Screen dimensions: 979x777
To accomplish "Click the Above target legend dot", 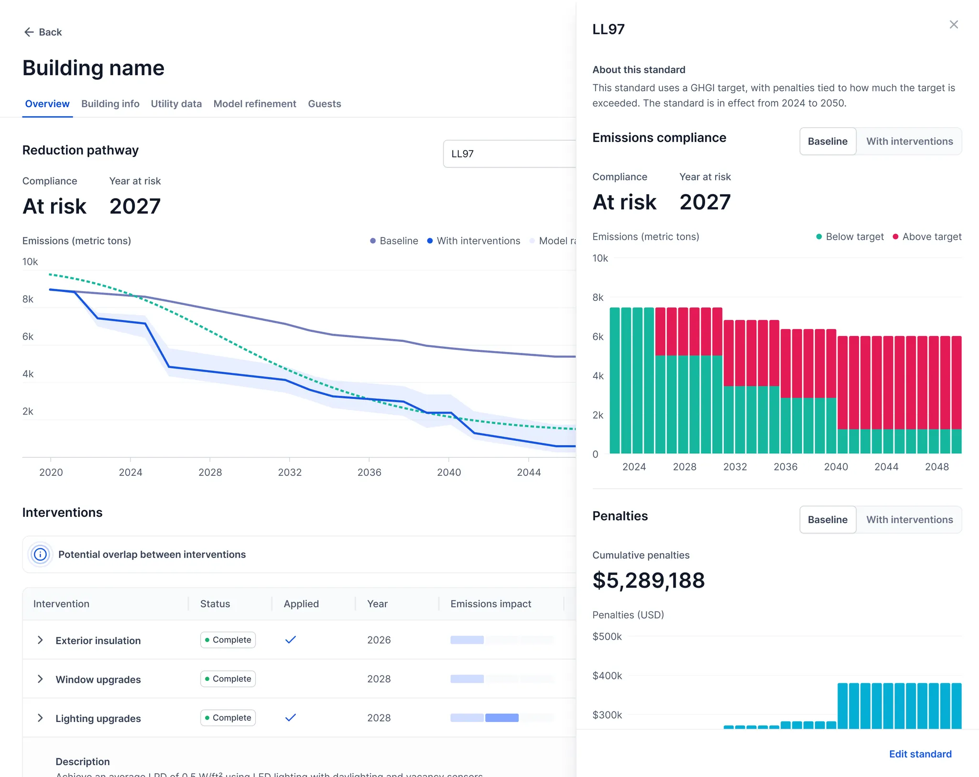I will (x=895, y=237).
